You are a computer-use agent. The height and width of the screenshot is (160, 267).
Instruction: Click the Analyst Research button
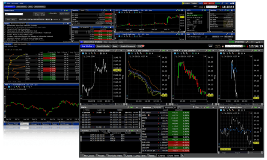tap(128, 46)
